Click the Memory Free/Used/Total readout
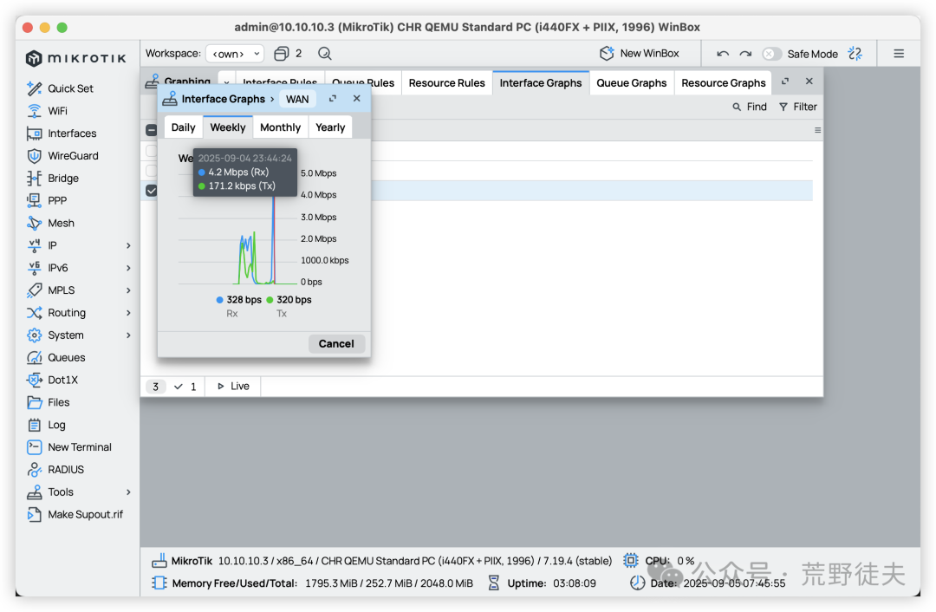 click(x=313, y=583)
